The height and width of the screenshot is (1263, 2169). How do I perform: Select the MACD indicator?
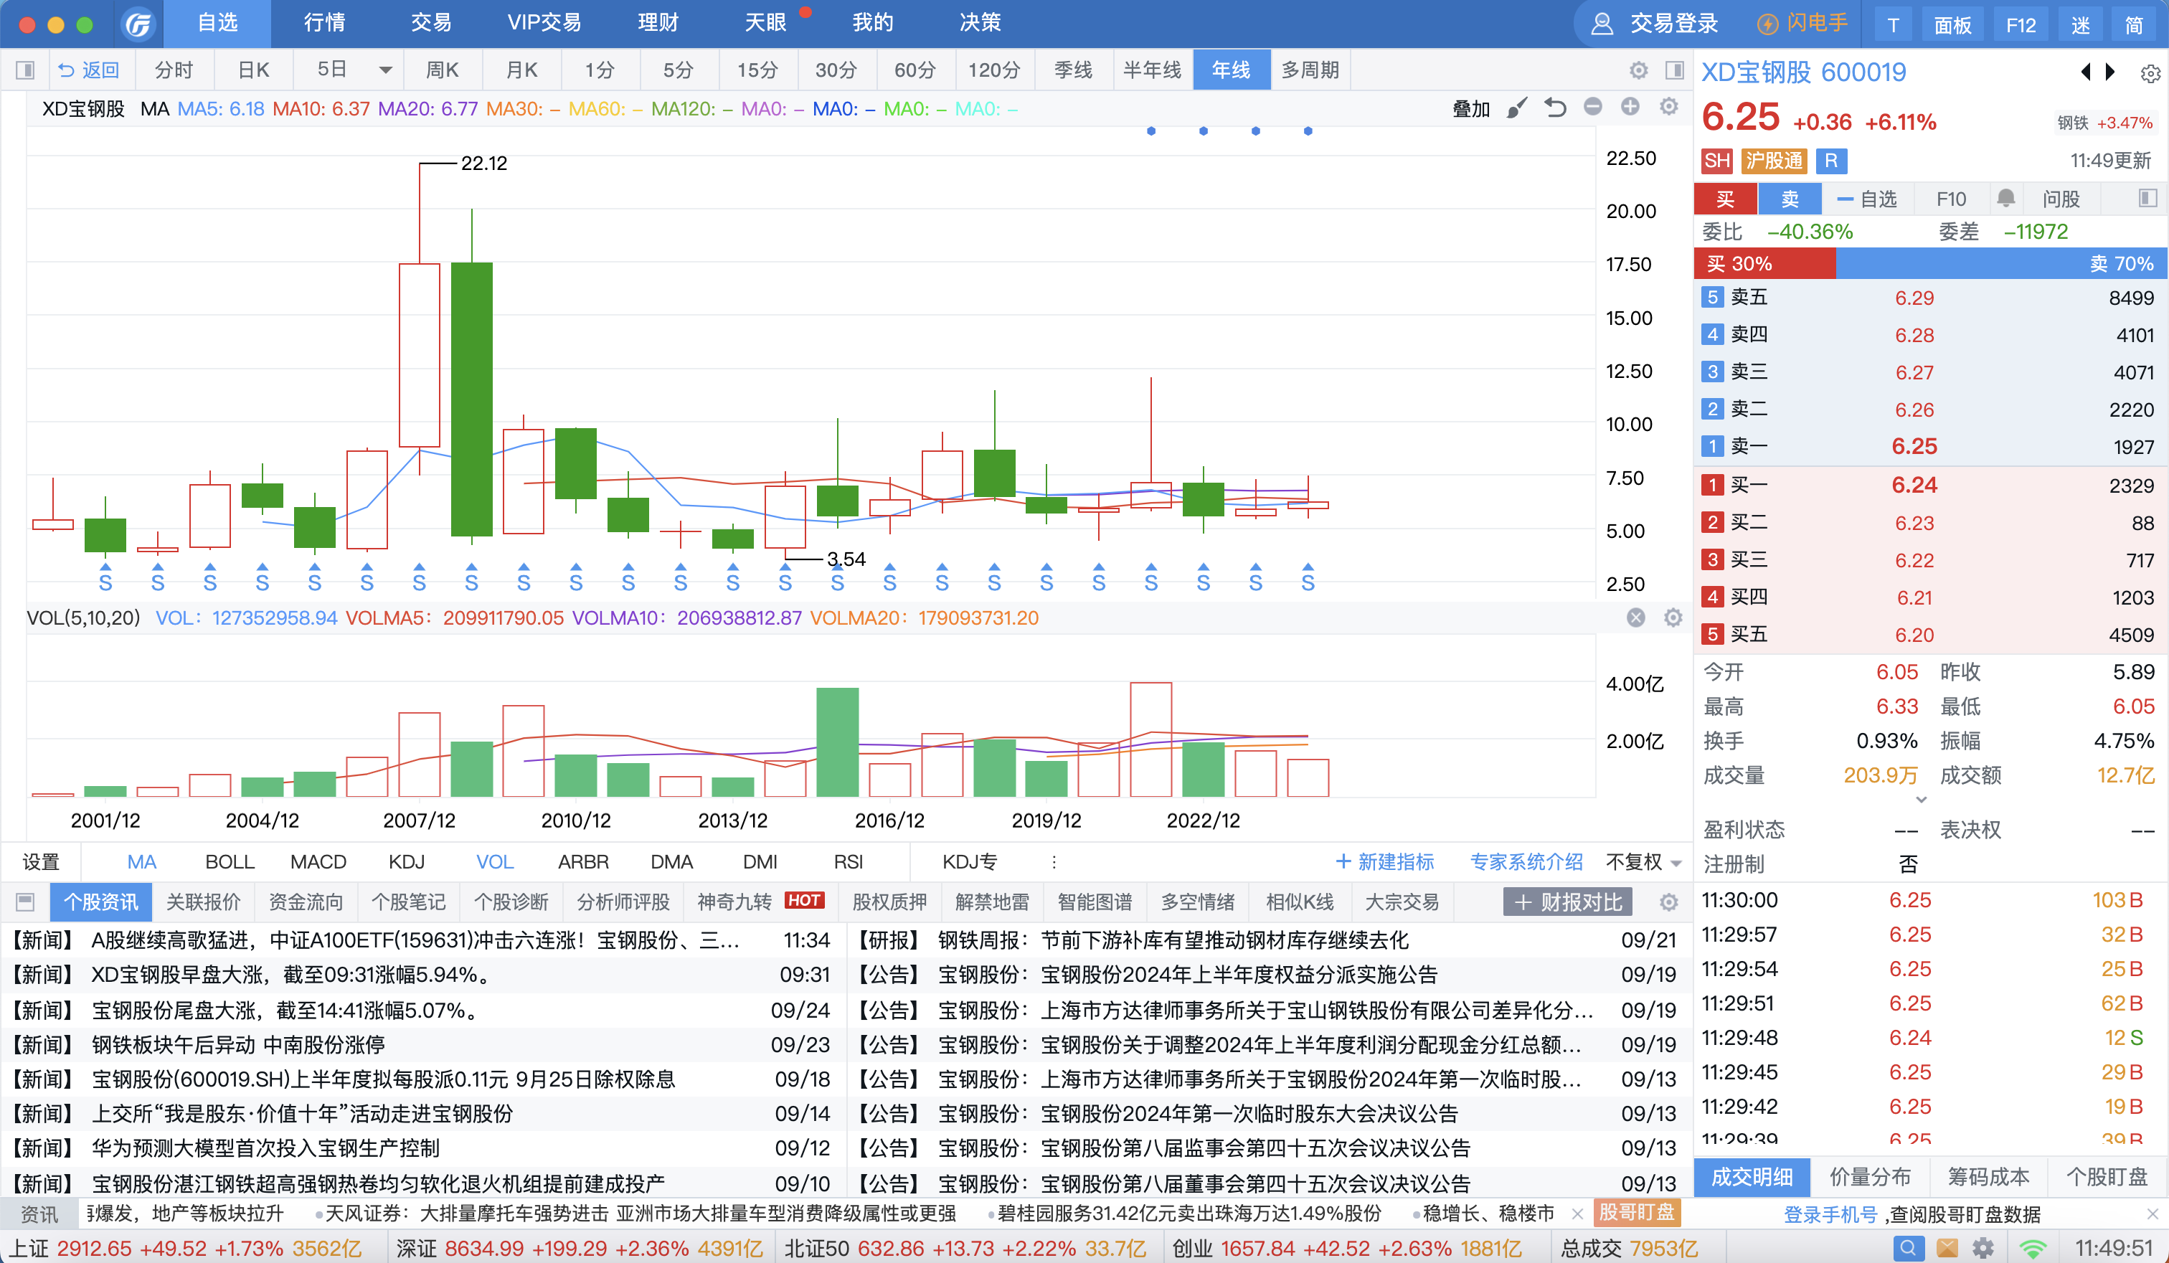click(x=318, y=861)
